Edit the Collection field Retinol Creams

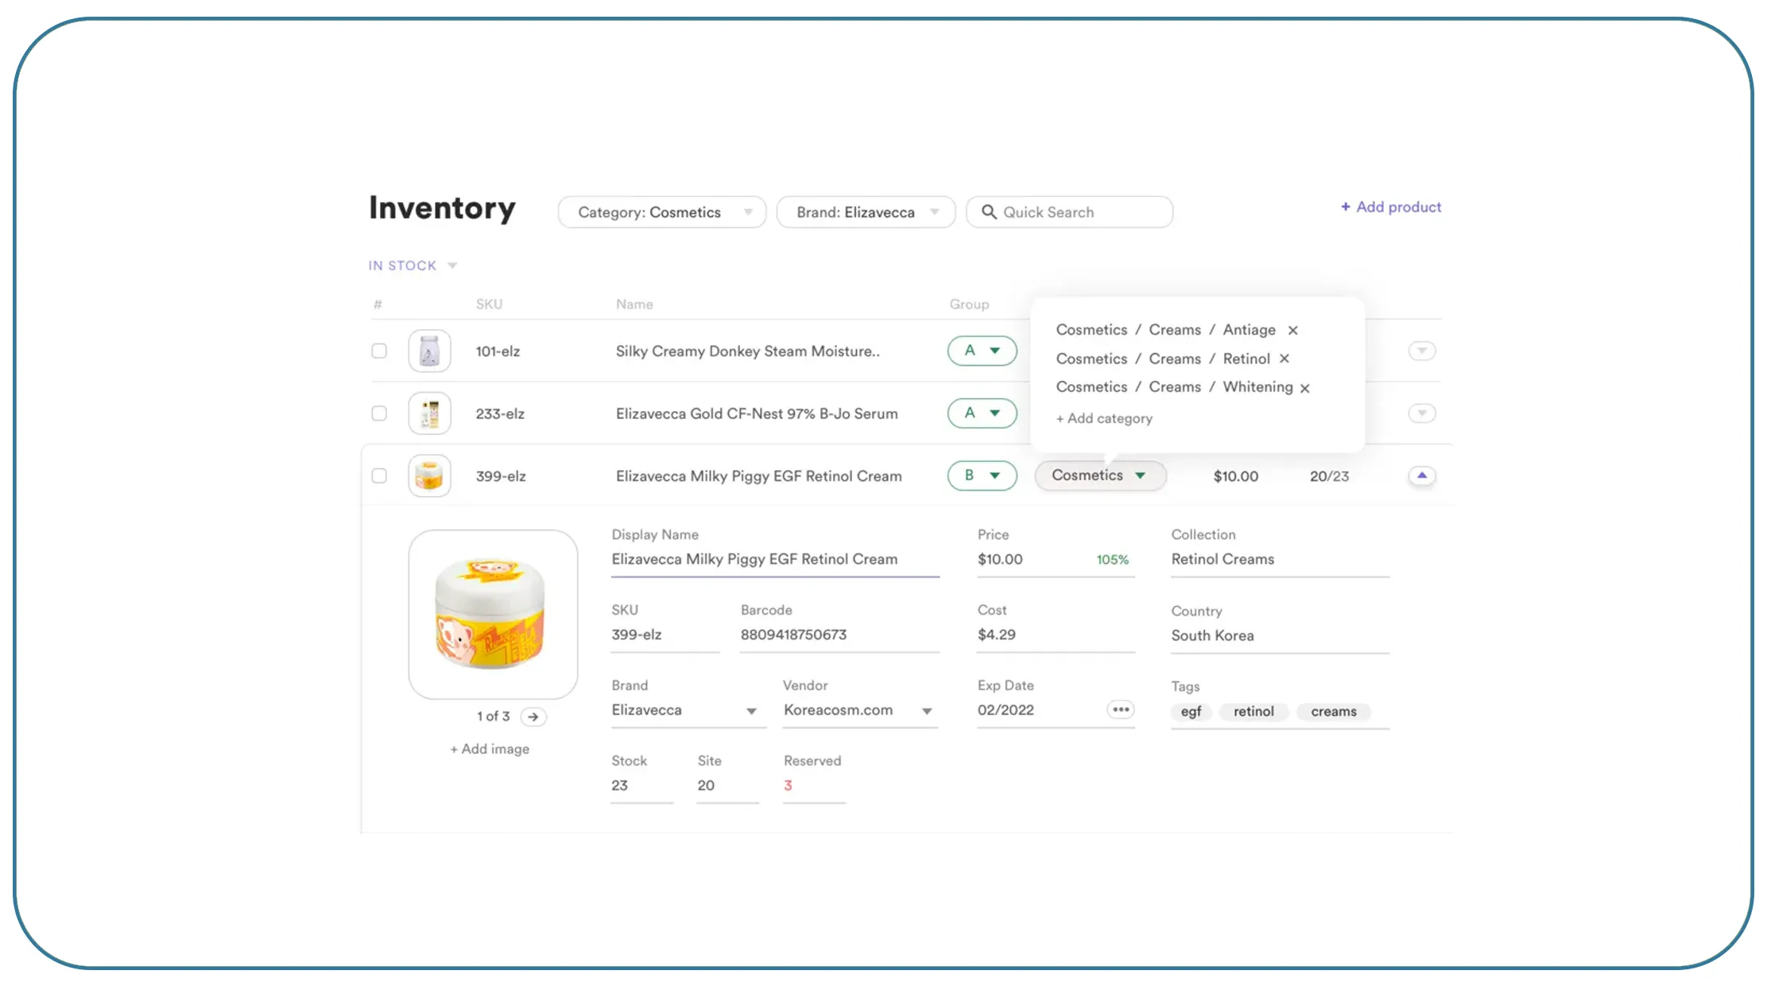point(1280,560)
